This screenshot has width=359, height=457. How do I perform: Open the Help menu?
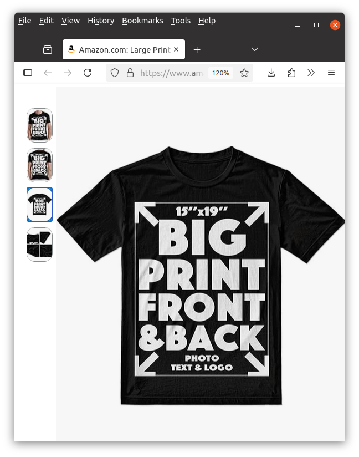207,21
